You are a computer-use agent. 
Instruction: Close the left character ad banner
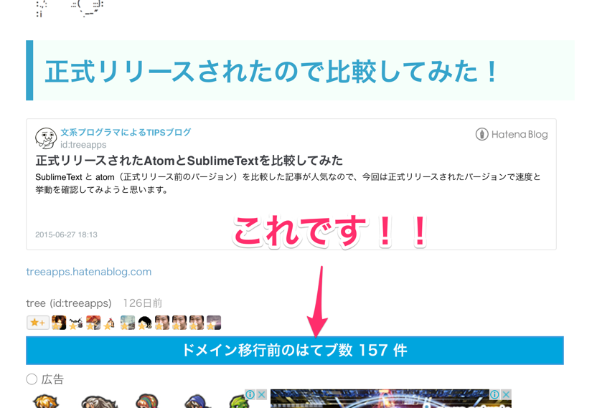[261, 394]
